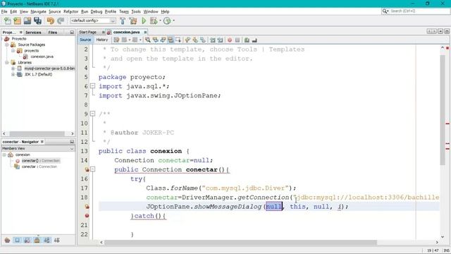Switch to the History view button

(101, 40)
